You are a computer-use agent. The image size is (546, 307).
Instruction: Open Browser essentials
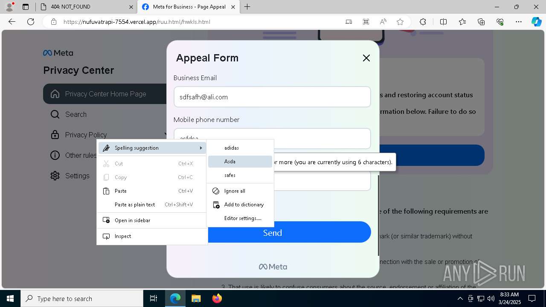point(500,22)
